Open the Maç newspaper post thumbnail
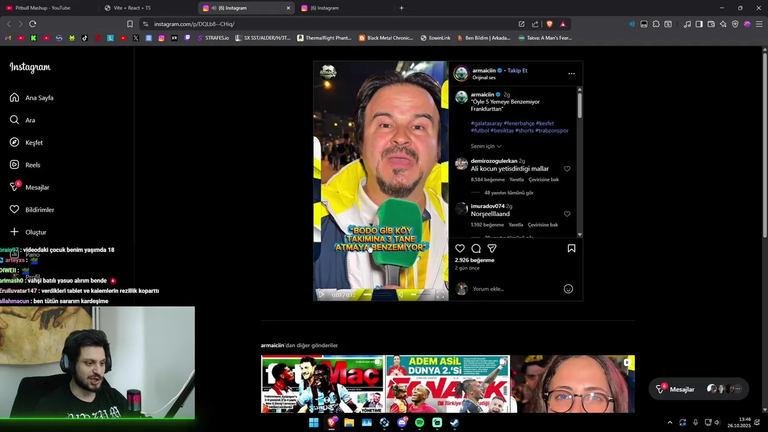Viewport: 768px width, 432px height. click(x=322, y=384)
